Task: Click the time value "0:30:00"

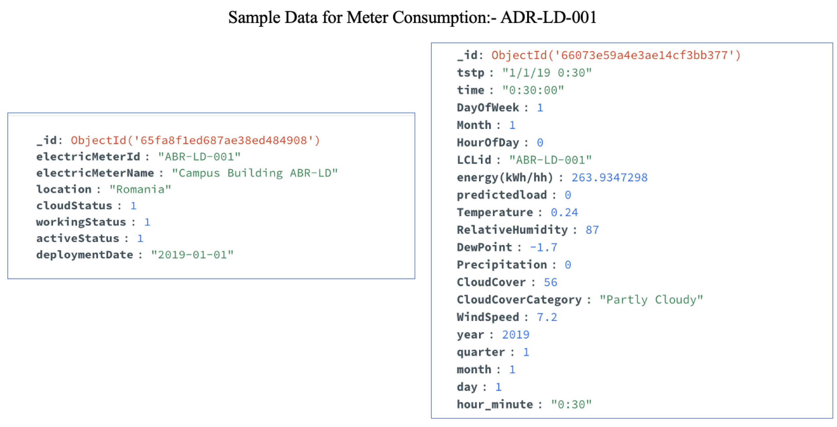Action: click(x=533, y=90)
